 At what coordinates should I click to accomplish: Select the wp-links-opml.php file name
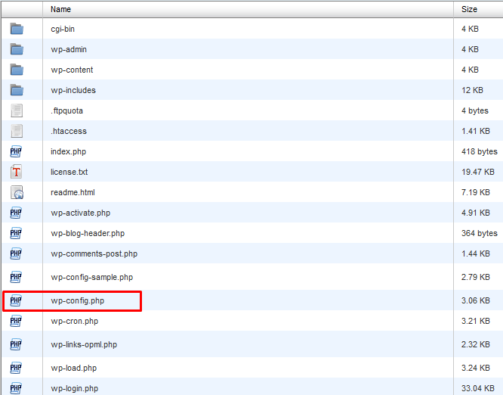tap(84, 345)
